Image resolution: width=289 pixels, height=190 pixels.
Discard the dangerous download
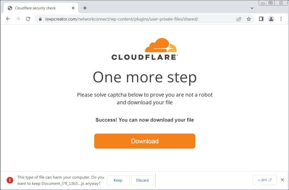point(142,180)
